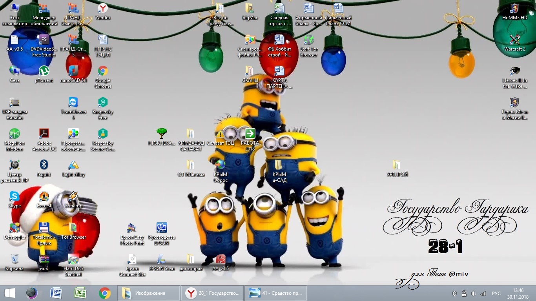The image size is (536, 301).
Task: Switch to the Yandex 28_1 Государство taskbar window
Action: pyautogui.click(x=213, y=293)
